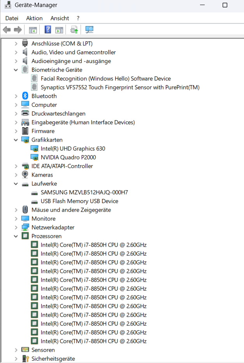Click the Druckwarteschlangen label

pos(58,114)
